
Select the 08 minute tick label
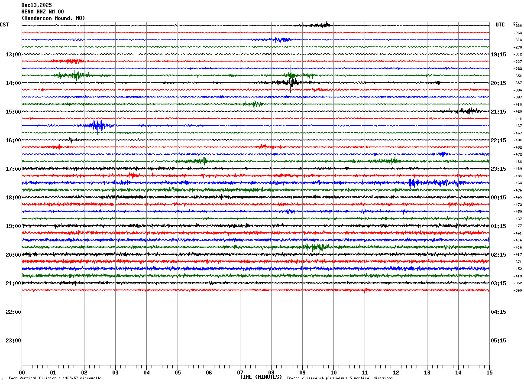[x=271, y=372]
